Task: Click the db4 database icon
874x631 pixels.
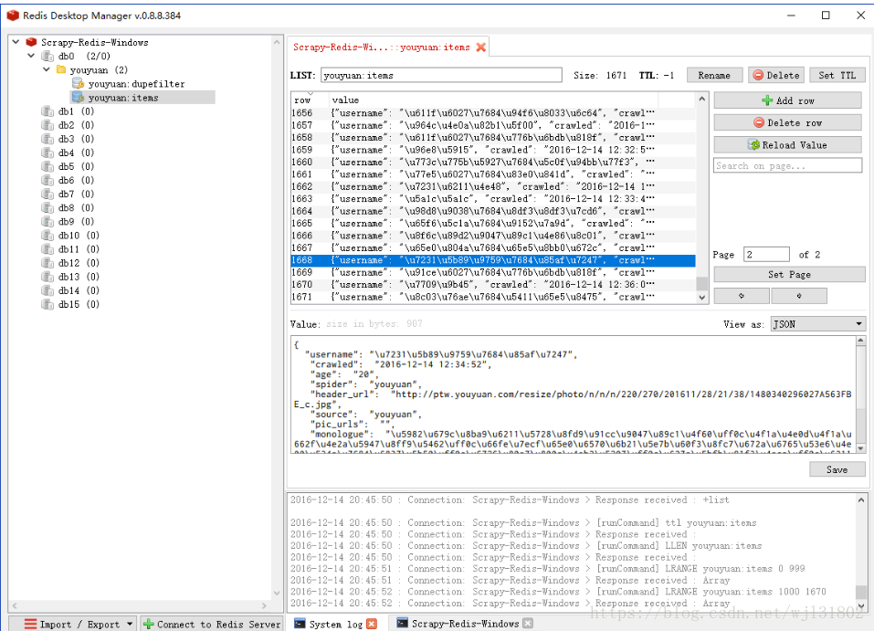Action: [x=47, y=152]
